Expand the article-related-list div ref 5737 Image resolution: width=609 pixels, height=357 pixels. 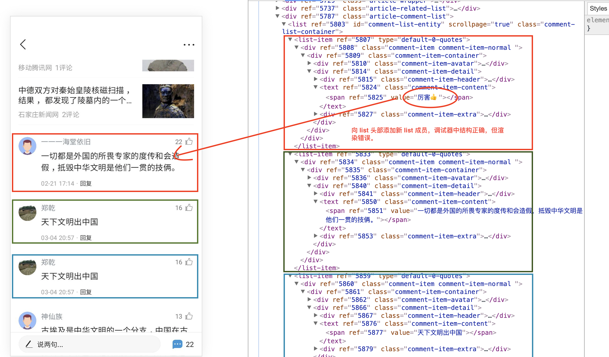pos(277,8)
